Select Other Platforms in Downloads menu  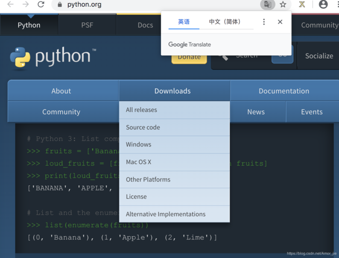tap(175, 180)
